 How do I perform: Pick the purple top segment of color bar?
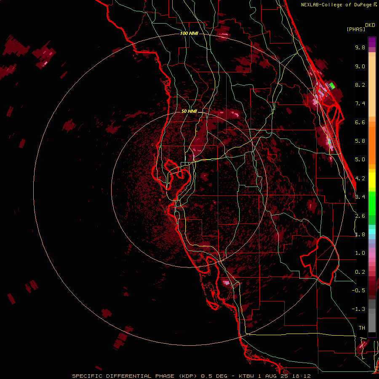(x=372, y=42)
